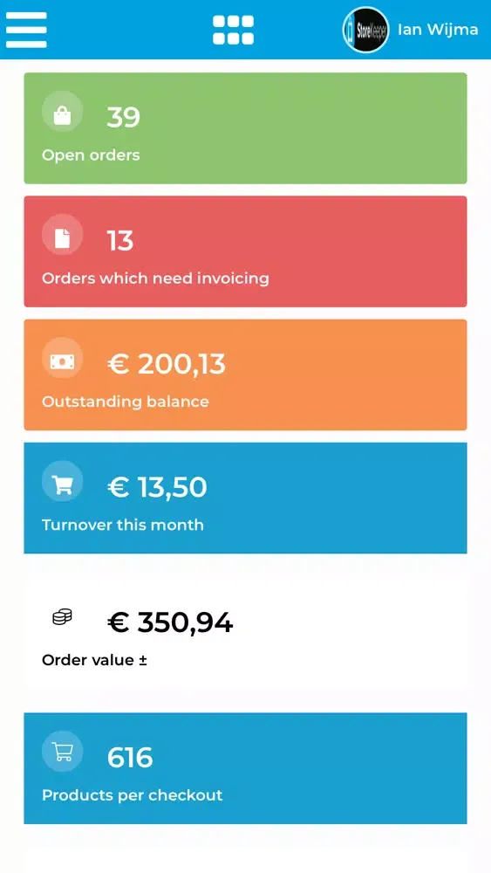Open the apps grid icon
The height and width of the screenshot is (873, 491).
point(233,30)
